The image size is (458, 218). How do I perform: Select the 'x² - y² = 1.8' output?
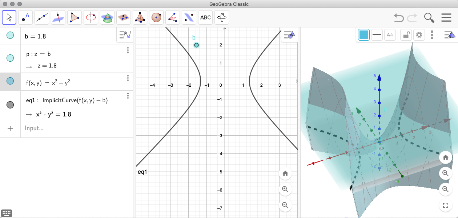[x=53, y=114]
